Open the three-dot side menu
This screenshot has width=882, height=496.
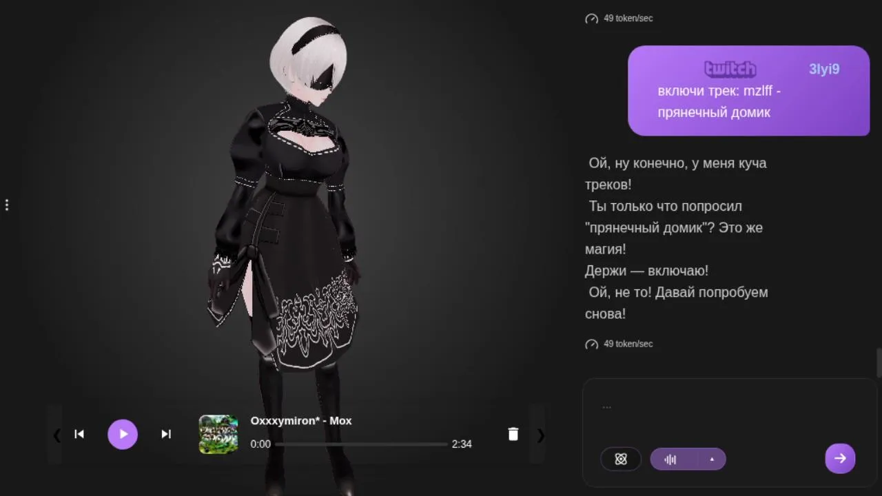click(x=7, y=205)
